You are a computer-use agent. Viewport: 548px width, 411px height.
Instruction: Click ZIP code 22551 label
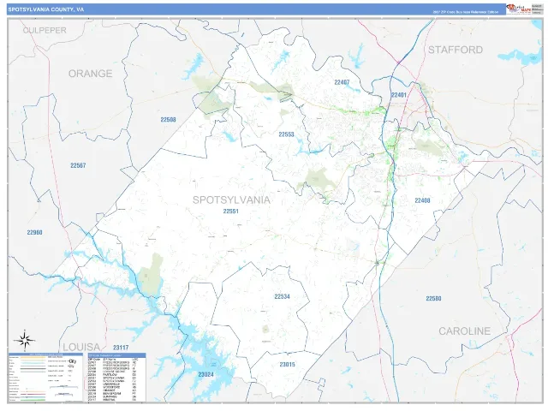230,211
